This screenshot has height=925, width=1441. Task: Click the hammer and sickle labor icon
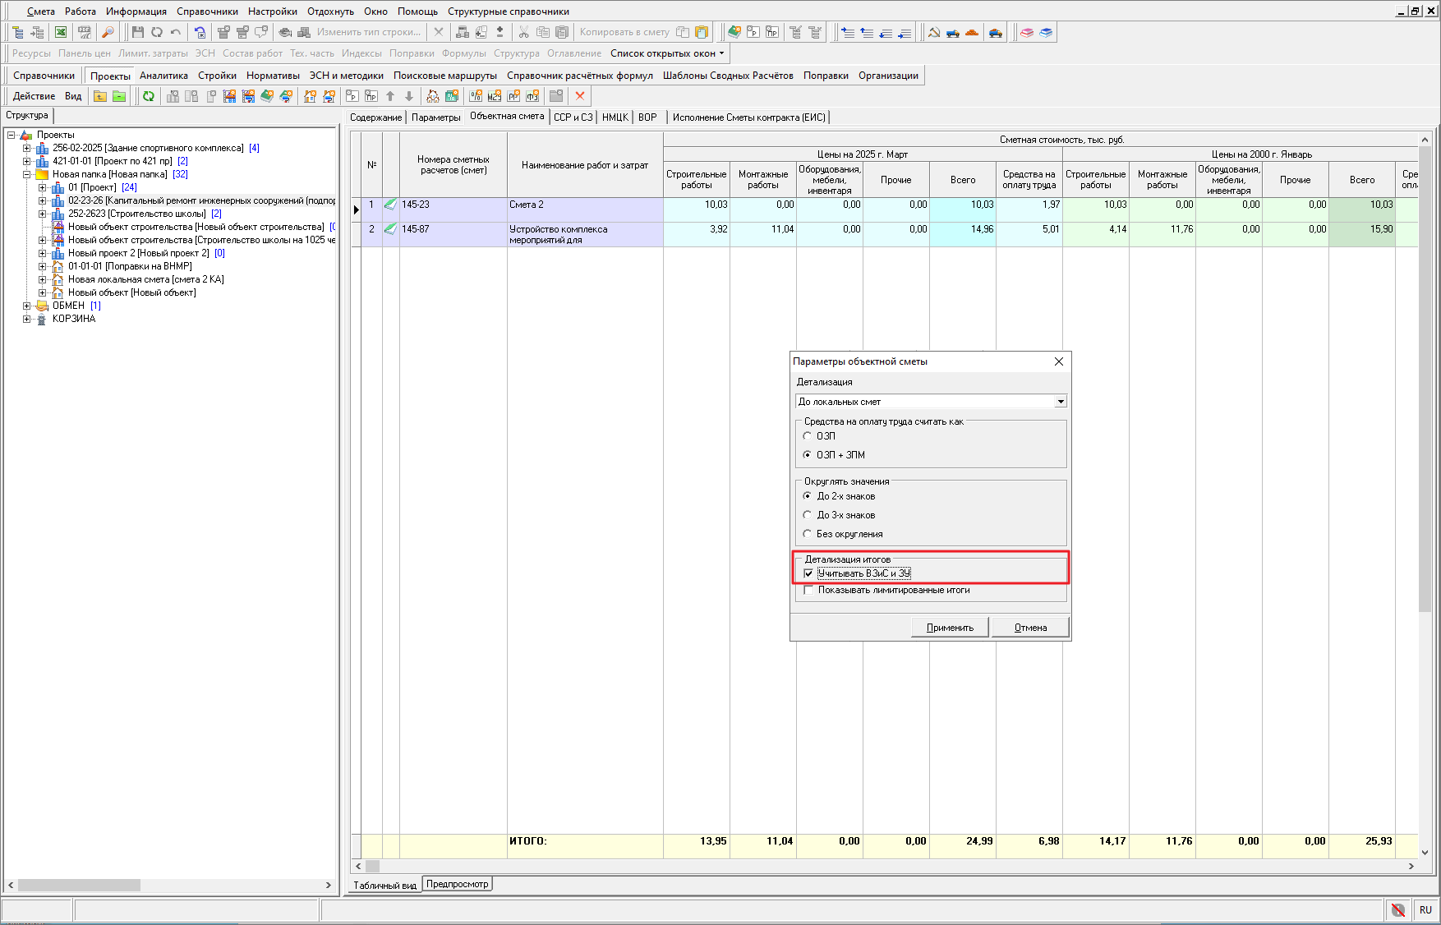934,32
